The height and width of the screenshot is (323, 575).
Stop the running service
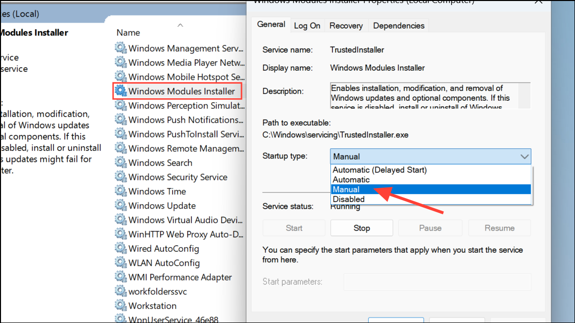[x=362, y=228]
